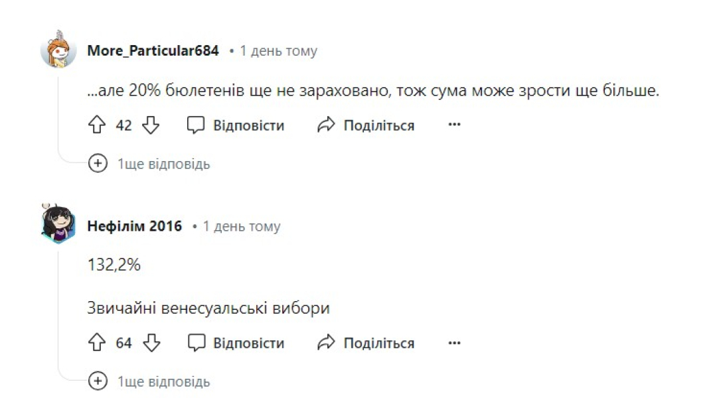
Task: Click the reply speech-bubble icon on the top comment
Action: point(195,124)
